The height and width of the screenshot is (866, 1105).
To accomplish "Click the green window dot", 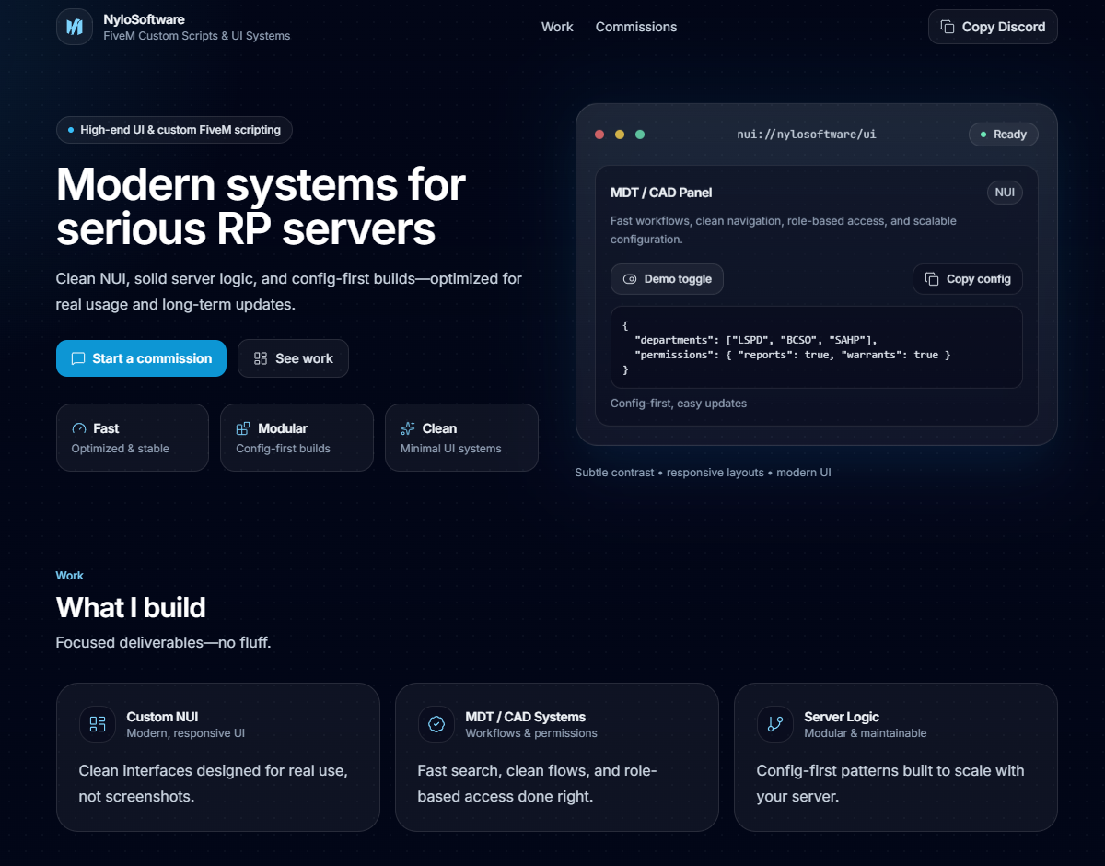I will tap(640, 135).
